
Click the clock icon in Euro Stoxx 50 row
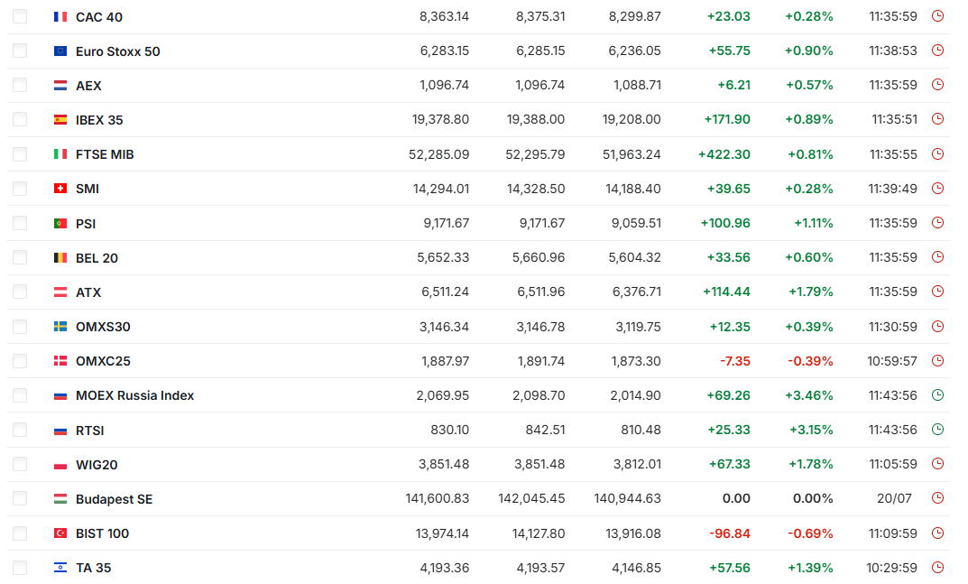[x=937, y=51]
